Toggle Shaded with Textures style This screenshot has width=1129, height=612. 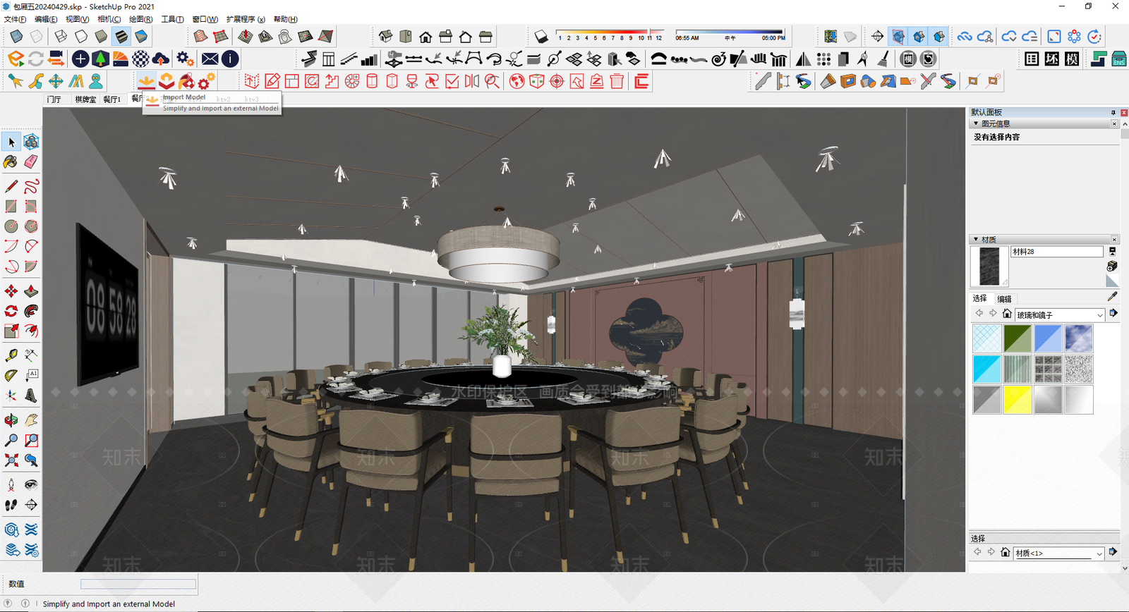121,37
